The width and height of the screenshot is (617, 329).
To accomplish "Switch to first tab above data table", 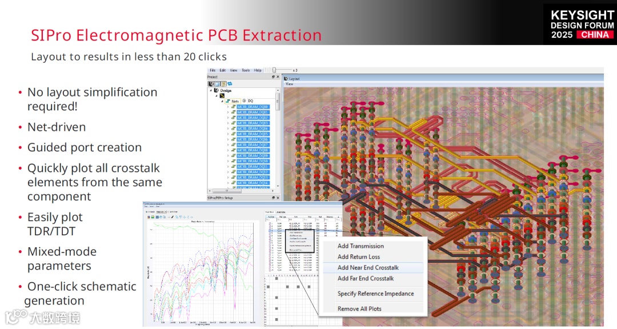I will tap(269, 212).
